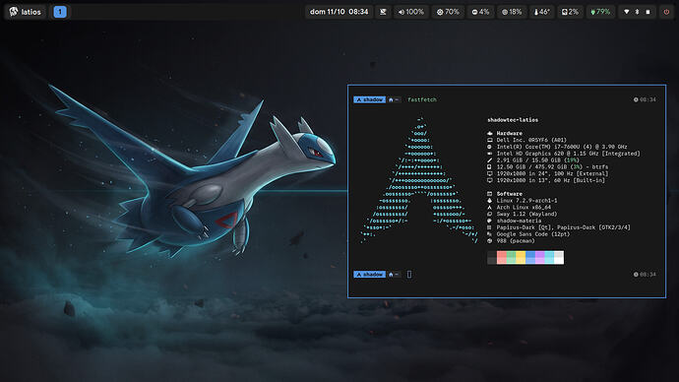Screen dimensions: 679x382
Task: Click the Software section heading
Action: click(x=510, y=194)
